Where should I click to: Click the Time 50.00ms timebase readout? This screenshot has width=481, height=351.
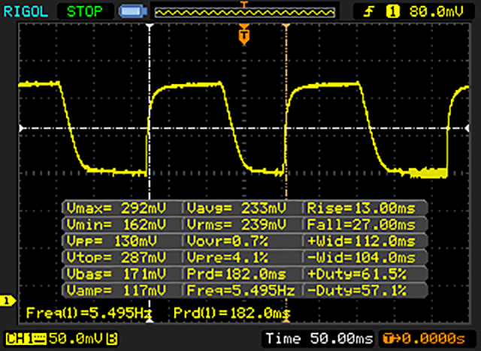(x=319, y=339)
